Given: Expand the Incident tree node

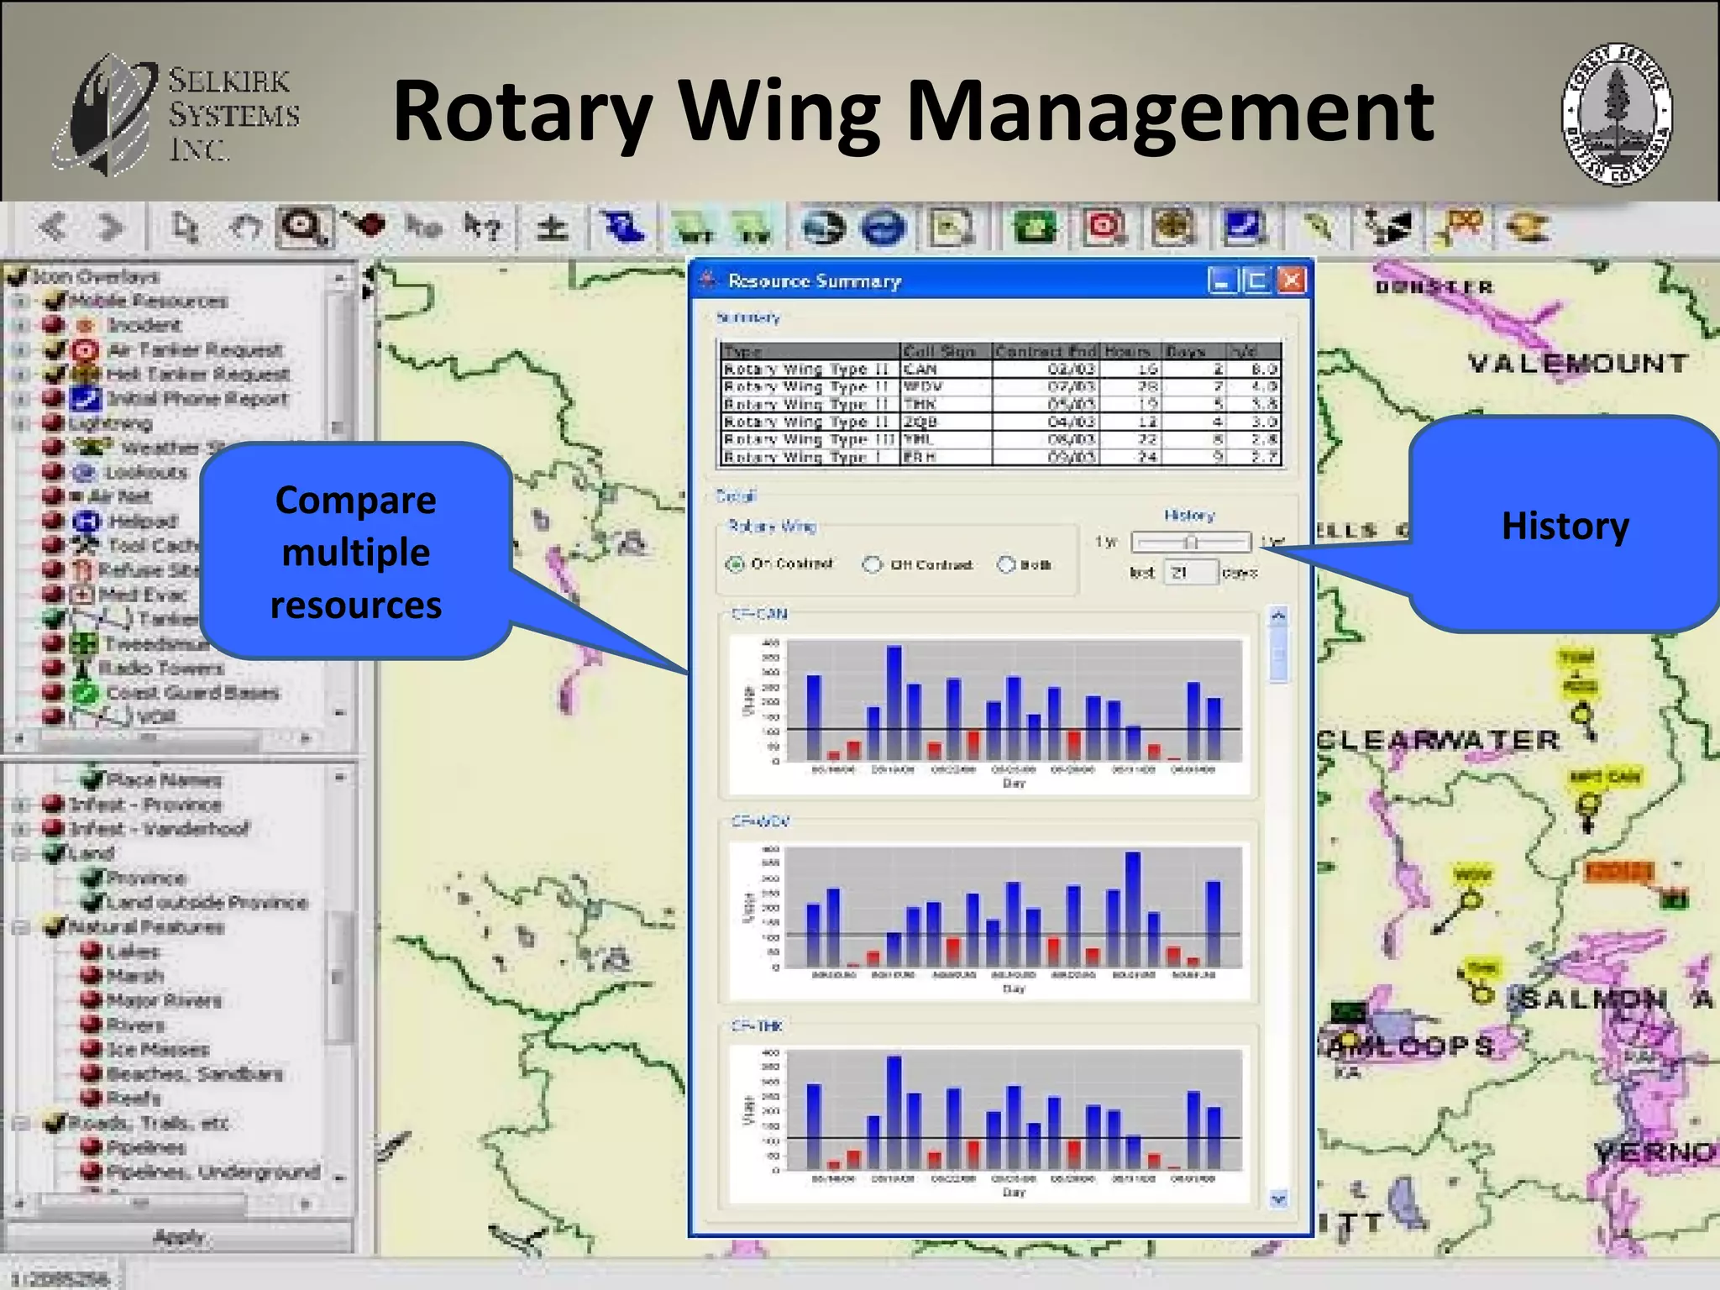Looking at the screenshot, I should (x=20, y=325).
